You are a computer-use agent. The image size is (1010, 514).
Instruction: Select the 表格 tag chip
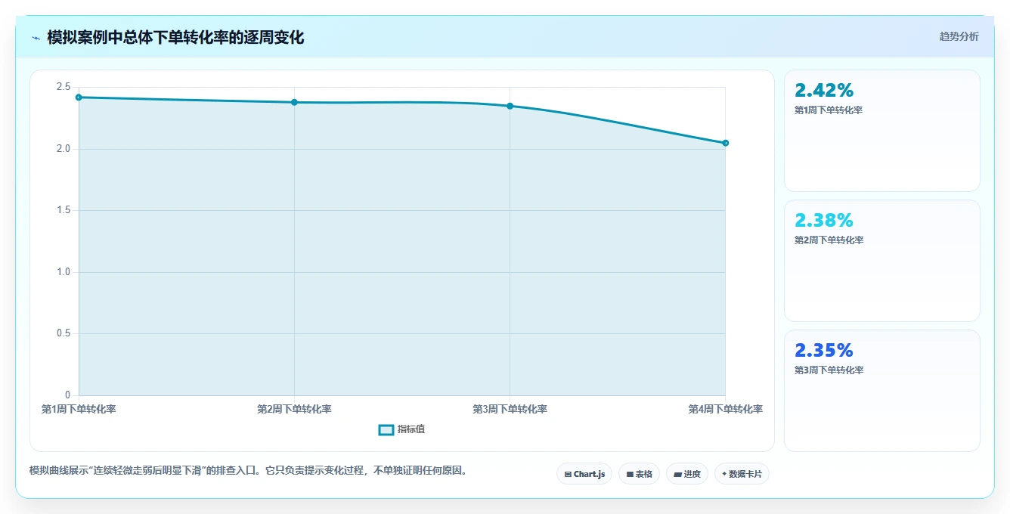click(x=639, y=474)
